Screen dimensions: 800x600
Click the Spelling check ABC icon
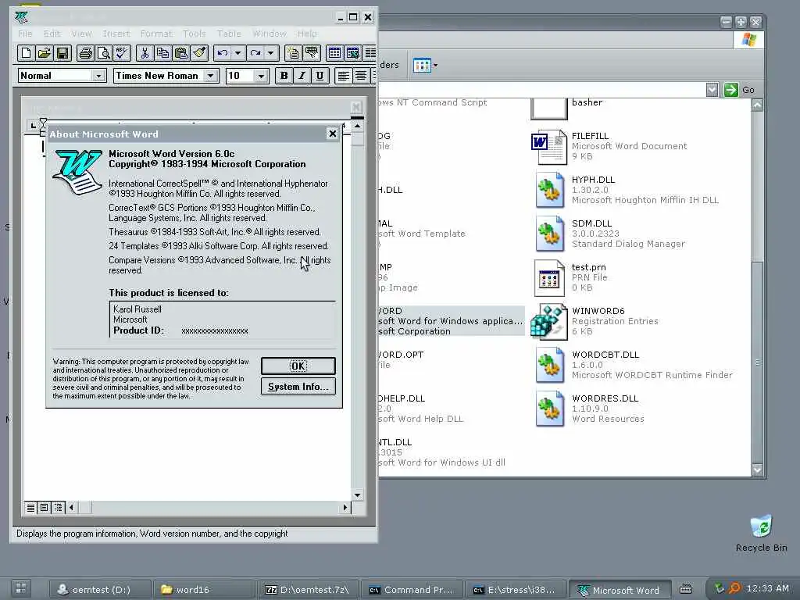(122, 53)
